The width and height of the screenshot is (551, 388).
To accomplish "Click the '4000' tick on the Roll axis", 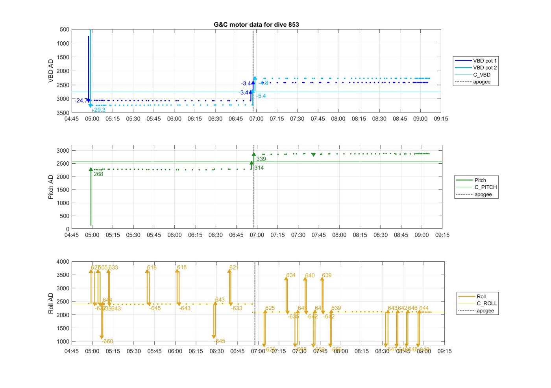I will tap(63, 262).
